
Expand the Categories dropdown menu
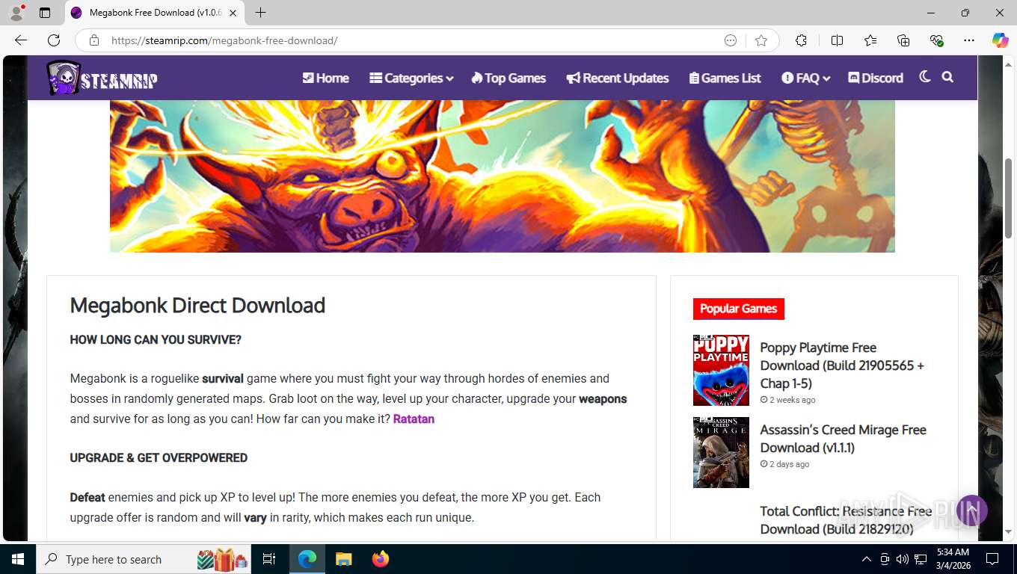[x=411, y=78]
